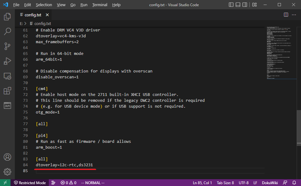Open the Remote Explorer view
The width and height of the screenshot is (301, 186).
pos(7,76)
